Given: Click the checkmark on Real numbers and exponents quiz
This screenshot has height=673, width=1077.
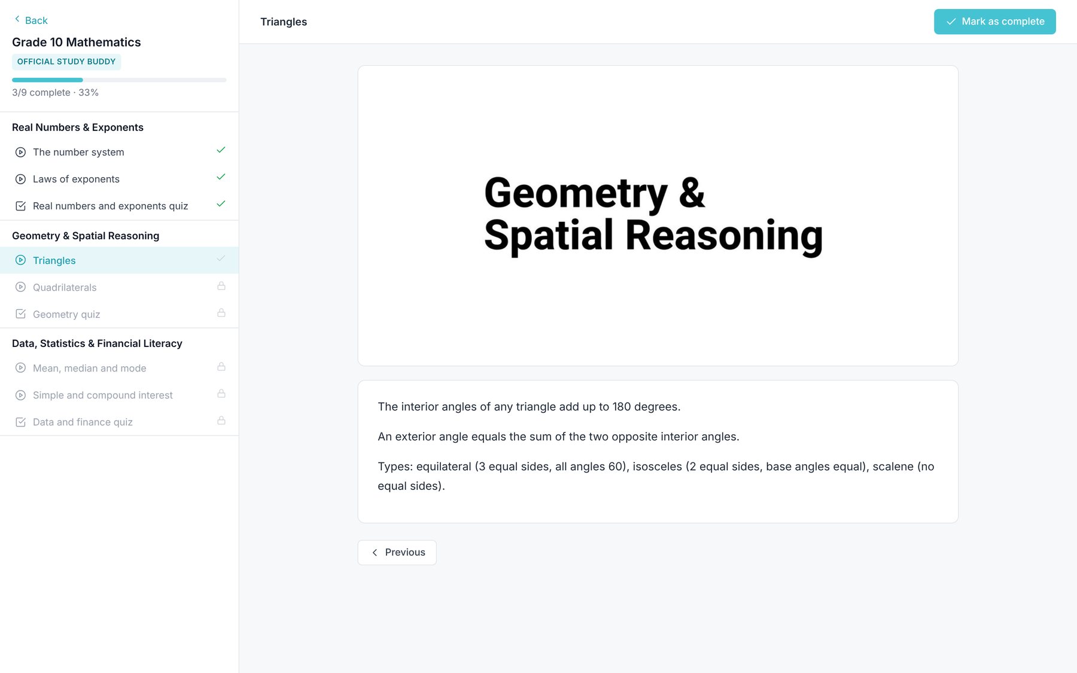Looking at the screenshot, I should tap(221, 204).
